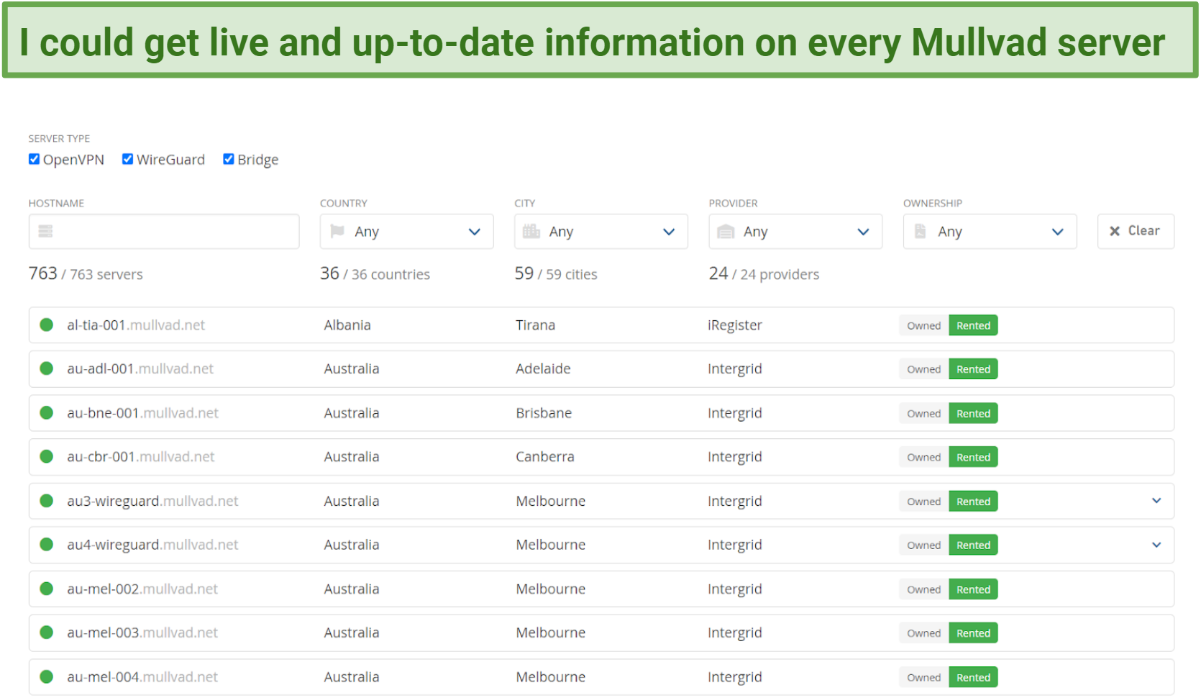Expand the au3-wireguard server row details
Image resolution: width=1201 pixels, height=698 pixels.
click(1156, 501)
